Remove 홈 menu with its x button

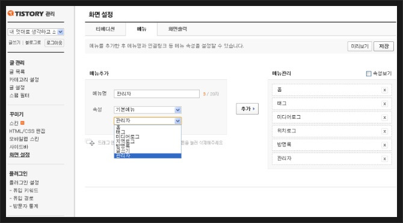384,90
